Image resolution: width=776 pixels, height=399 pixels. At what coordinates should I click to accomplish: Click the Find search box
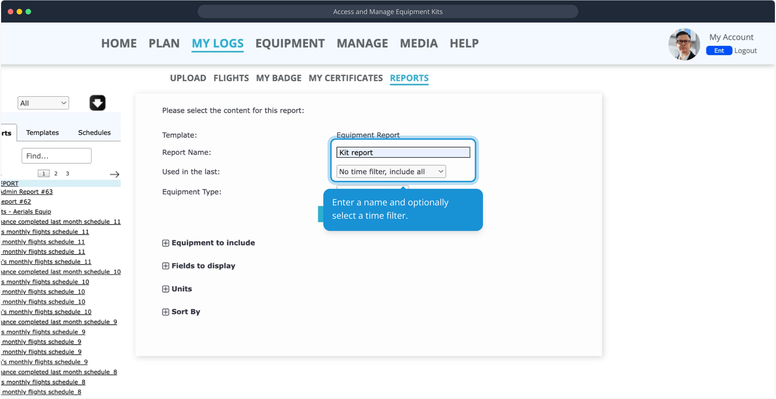click(x=56, y=156)
